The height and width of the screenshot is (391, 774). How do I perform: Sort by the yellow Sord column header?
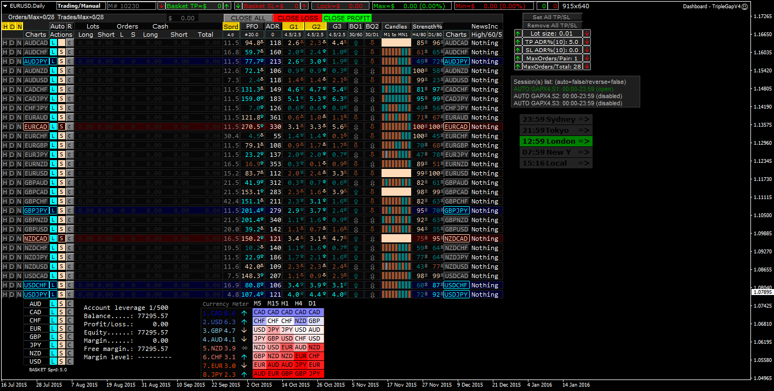coord(231,26)
